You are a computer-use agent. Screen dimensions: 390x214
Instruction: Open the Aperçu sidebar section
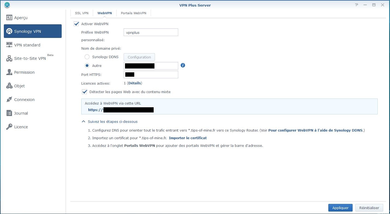[x=33, y=18]
